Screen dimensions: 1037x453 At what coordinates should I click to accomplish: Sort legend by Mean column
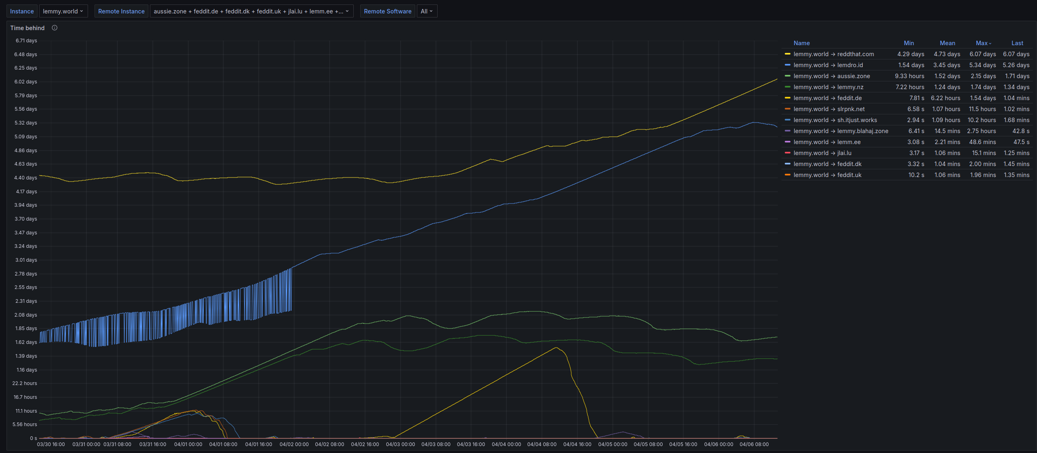coord(947,43)
